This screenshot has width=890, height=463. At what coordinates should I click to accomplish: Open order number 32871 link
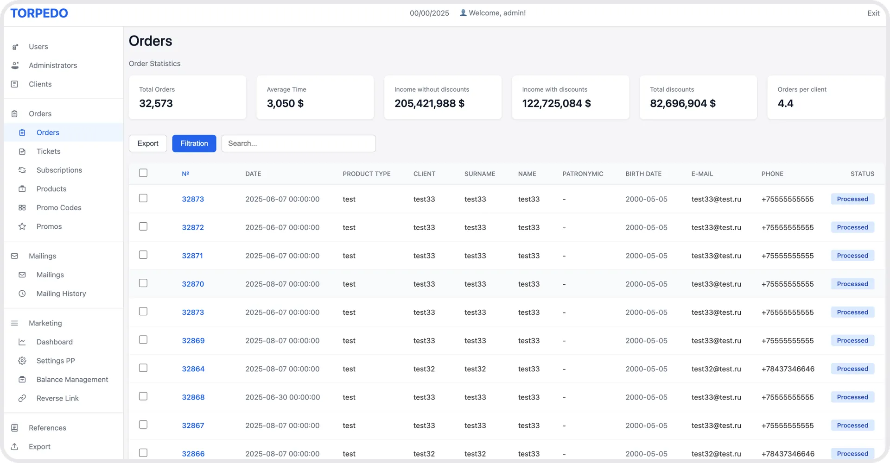(x=192, y=256)
